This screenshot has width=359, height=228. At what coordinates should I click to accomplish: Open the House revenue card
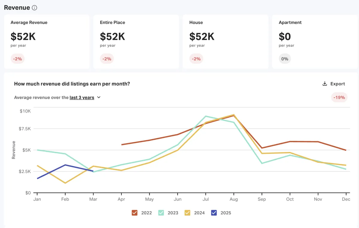[226, 42]
